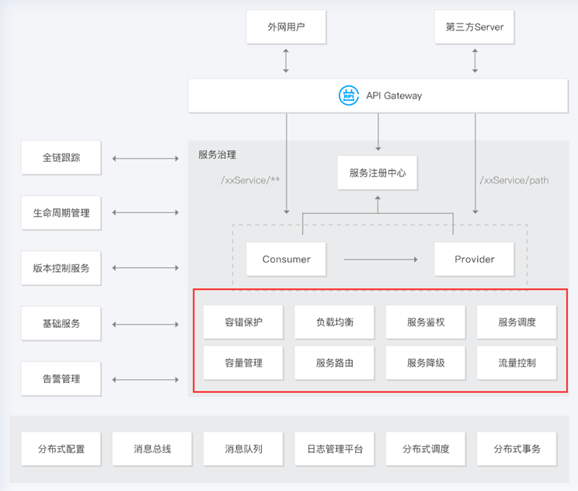Viewport: 578px width, 491px height.
Task: Click the 服务治理 heading
Action: point(217,155)
